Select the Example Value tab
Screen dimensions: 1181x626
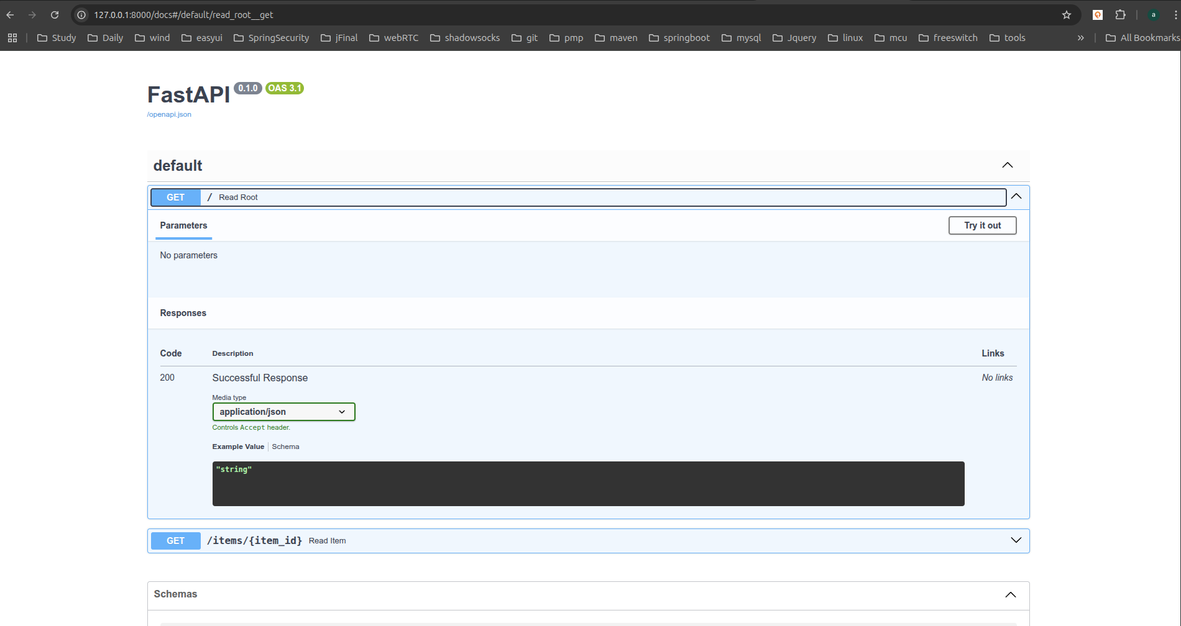click(238, 447)
